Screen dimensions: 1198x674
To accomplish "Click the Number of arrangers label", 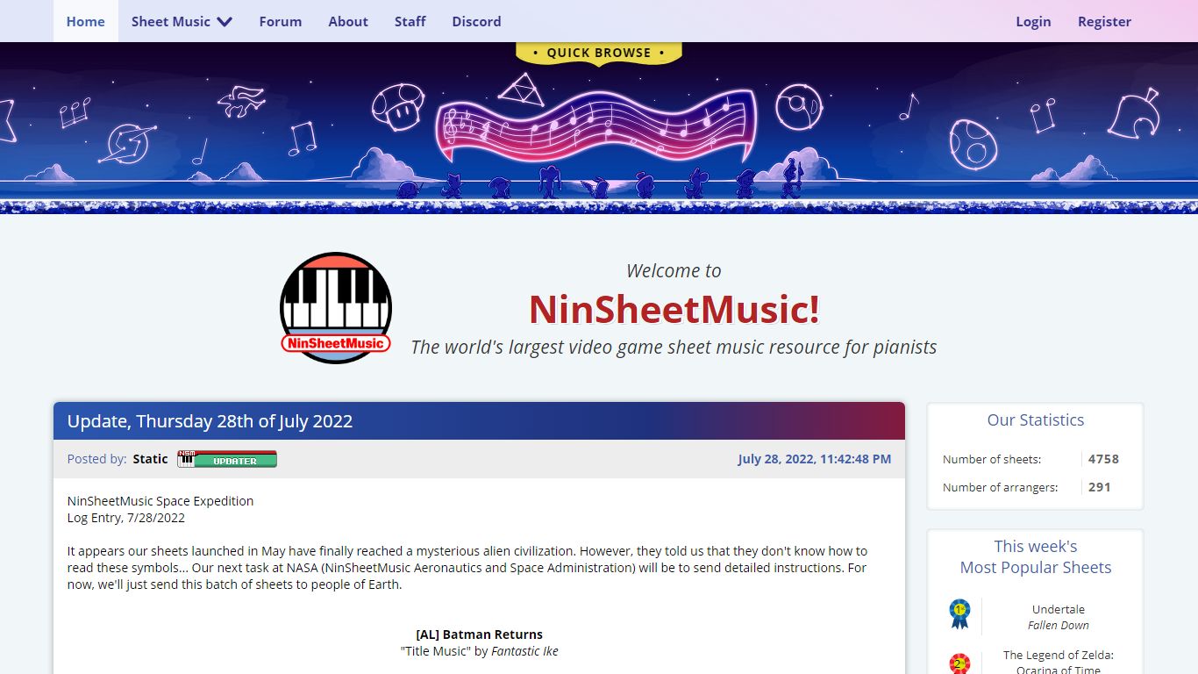I will point(1001,487).
